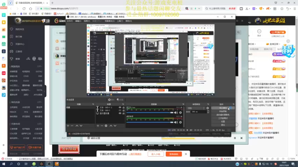Go back in browser history
The height and width of the screenshot is (167, 298).
[11, 9]
